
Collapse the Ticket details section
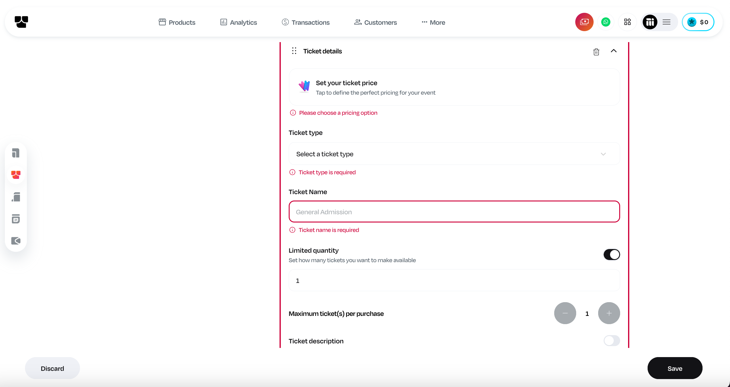click(614, 51)
